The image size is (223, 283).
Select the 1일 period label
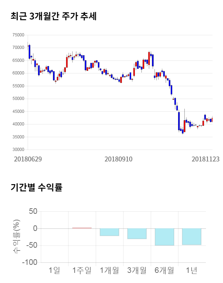pos(54,270)
